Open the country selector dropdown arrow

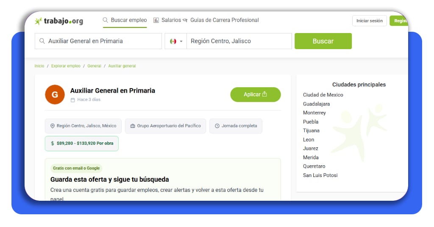click(x=181, y=41)
